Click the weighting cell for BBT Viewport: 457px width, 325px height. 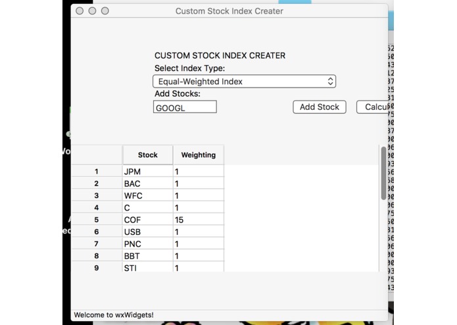tap(199, 256)
